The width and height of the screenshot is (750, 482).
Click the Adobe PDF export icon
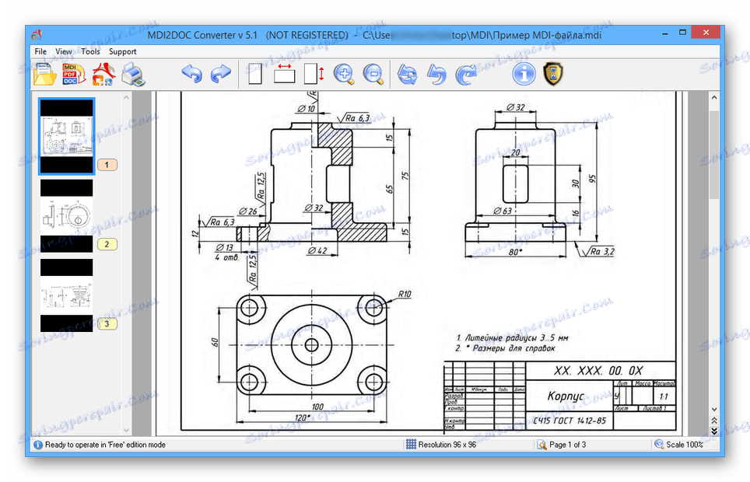103,74
